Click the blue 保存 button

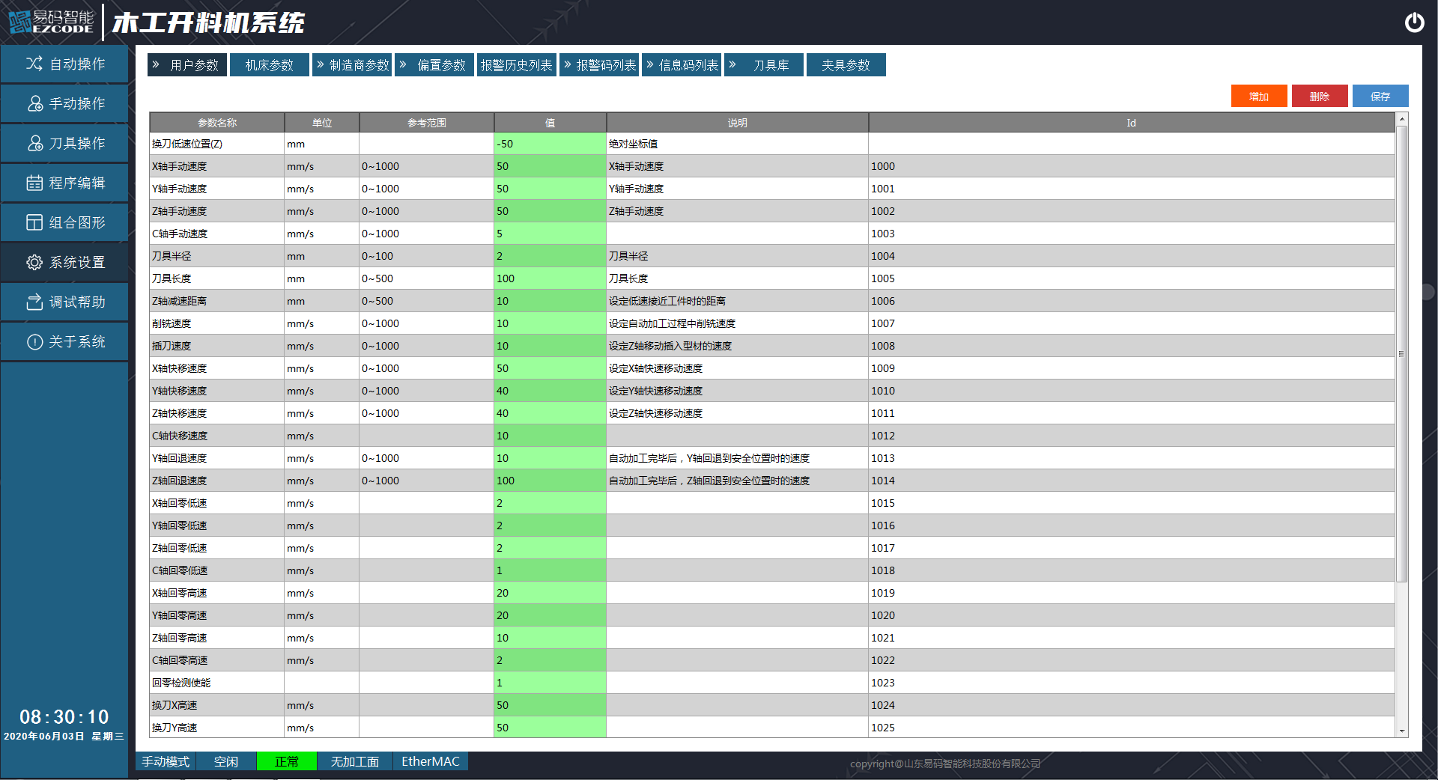point(1380,97)
